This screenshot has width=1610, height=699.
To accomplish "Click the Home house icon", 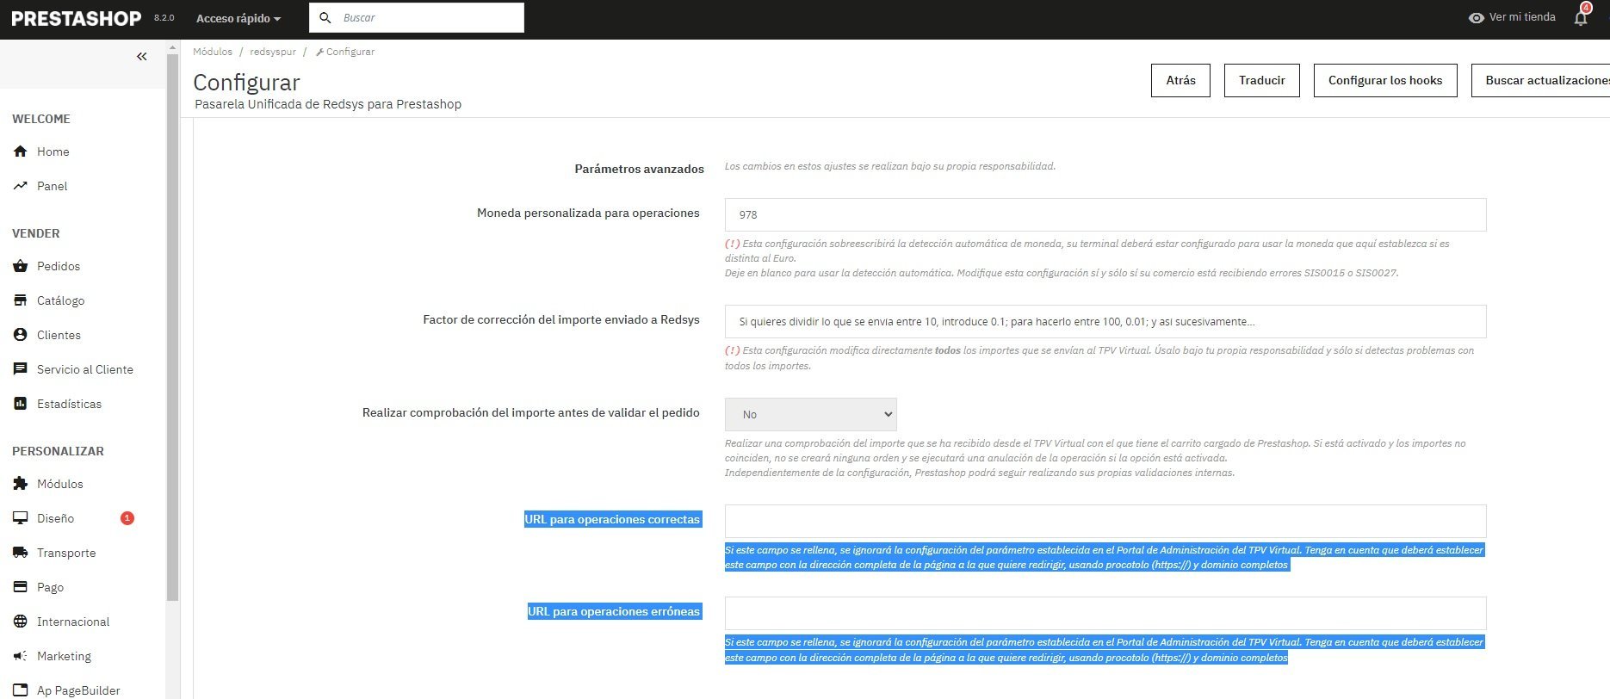I will pos(21,152).
